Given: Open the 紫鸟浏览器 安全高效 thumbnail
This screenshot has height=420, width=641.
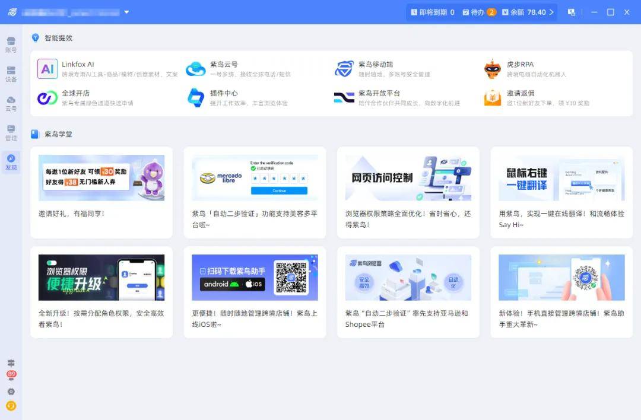Looking at the screenshot, I should (408, 278).
